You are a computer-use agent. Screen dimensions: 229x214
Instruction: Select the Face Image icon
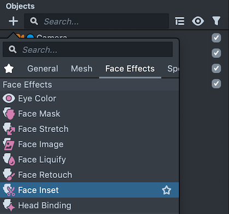pyautogui.click(x=9, y=144)
